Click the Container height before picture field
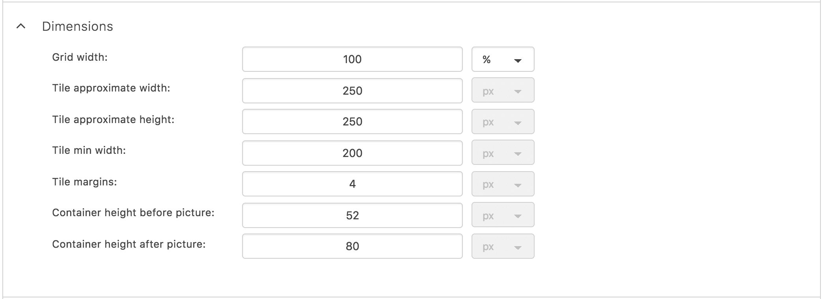824x299 pixels. click(x=352, y=215)
